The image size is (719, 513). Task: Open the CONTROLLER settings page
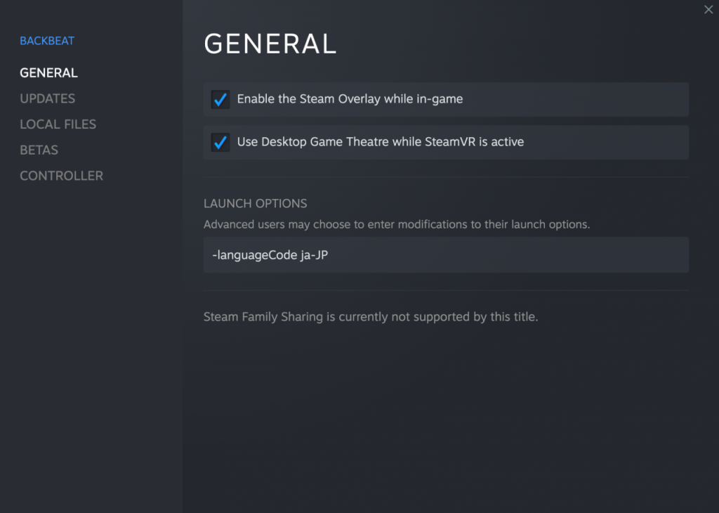pos(61,175)
